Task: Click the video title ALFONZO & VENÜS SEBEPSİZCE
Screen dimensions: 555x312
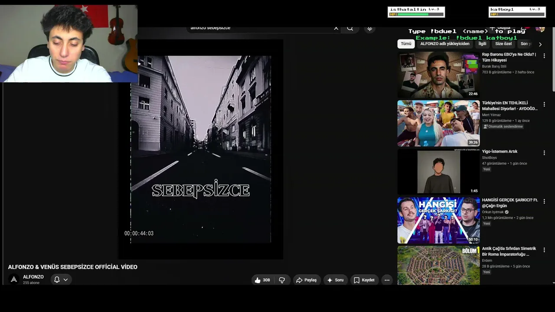Action: click(72, 267)
